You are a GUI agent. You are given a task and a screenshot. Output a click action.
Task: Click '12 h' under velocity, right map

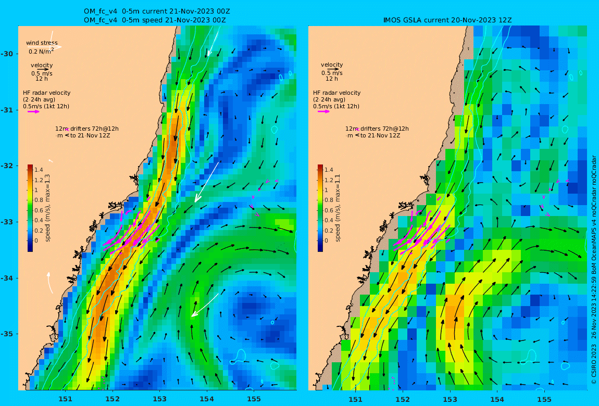(332, 79)
